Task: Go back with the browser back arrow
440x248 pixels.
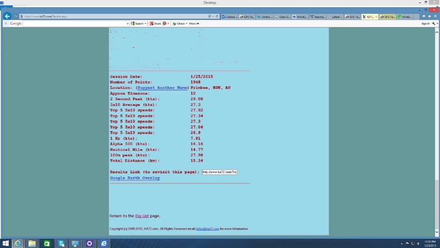Action: click(x=8, y=16)
